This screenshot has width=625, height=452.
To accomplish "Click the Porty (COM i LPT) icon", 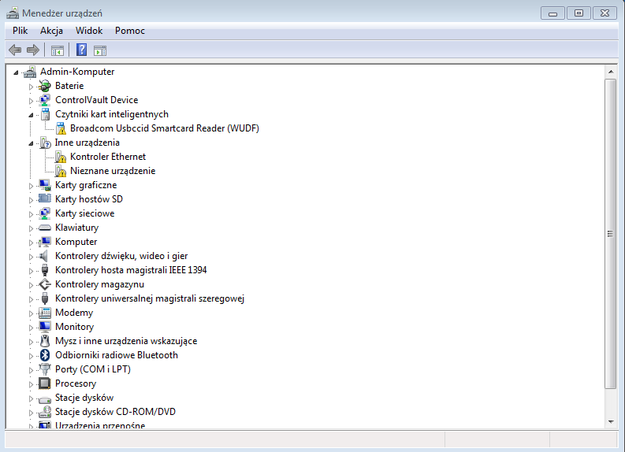I will [x=45, y=369].
